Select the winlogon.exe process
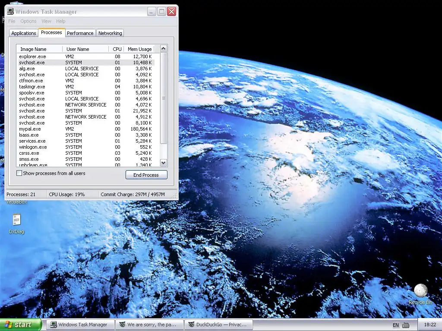This screenshot has width=442, height=331. tap(85, 147)
